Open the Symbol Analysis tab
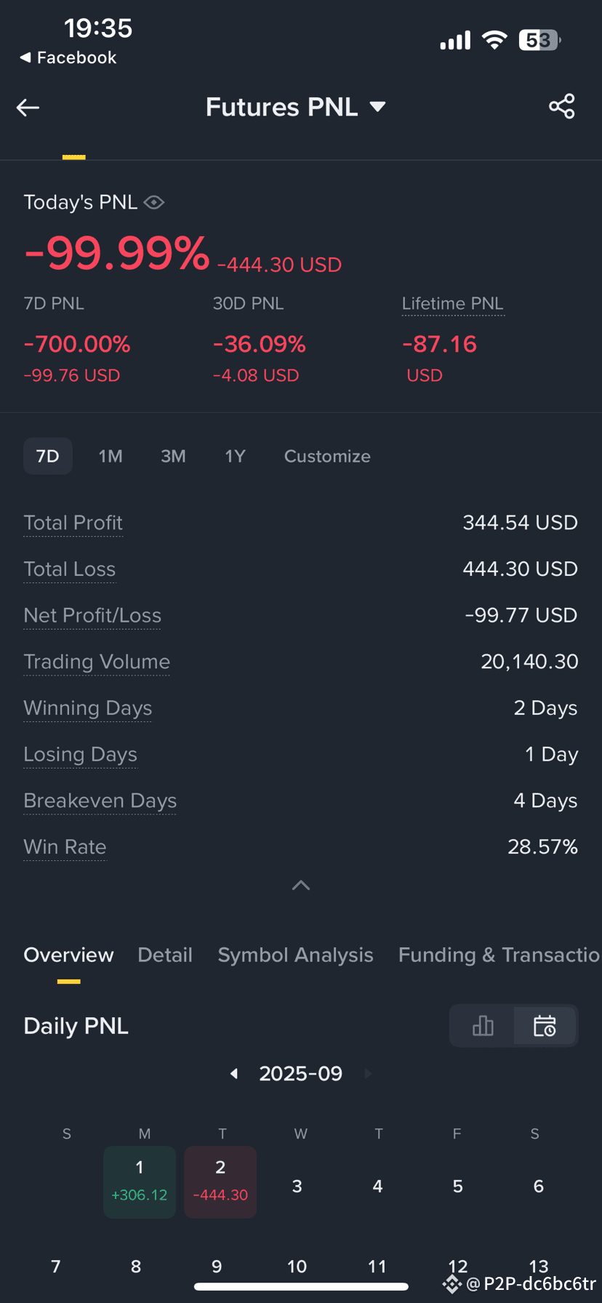The height and width of the screenshot is (1303, 602). point(295,955)
